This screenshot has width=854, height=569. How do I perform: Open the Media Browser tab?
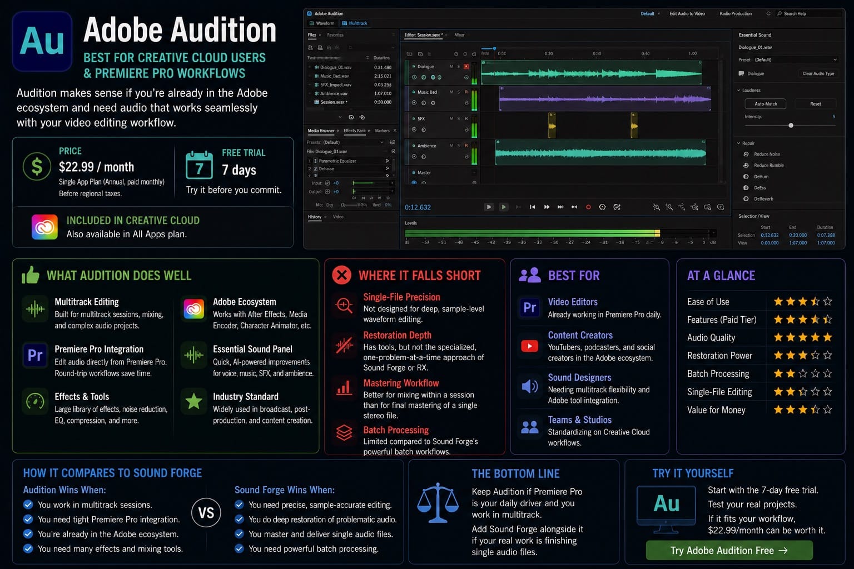321,131
